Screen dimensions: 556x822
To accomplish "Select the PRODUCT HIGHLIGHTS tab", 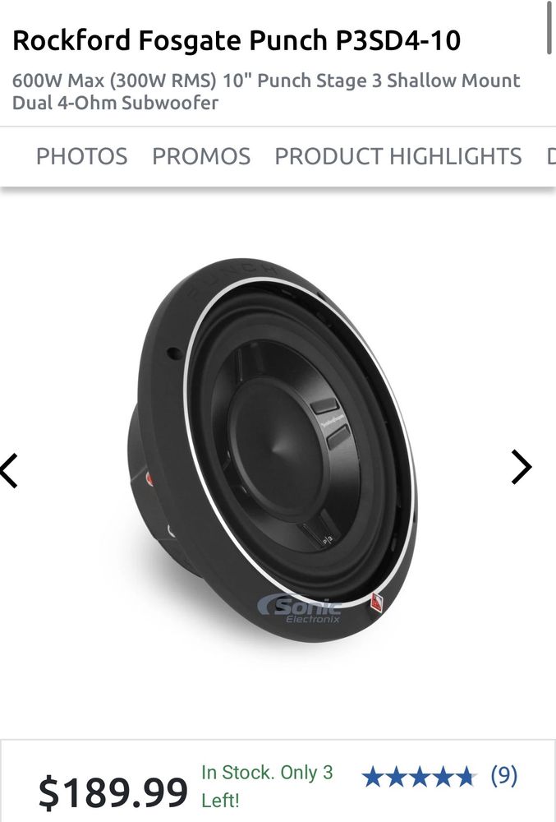I will coord(397,156).
